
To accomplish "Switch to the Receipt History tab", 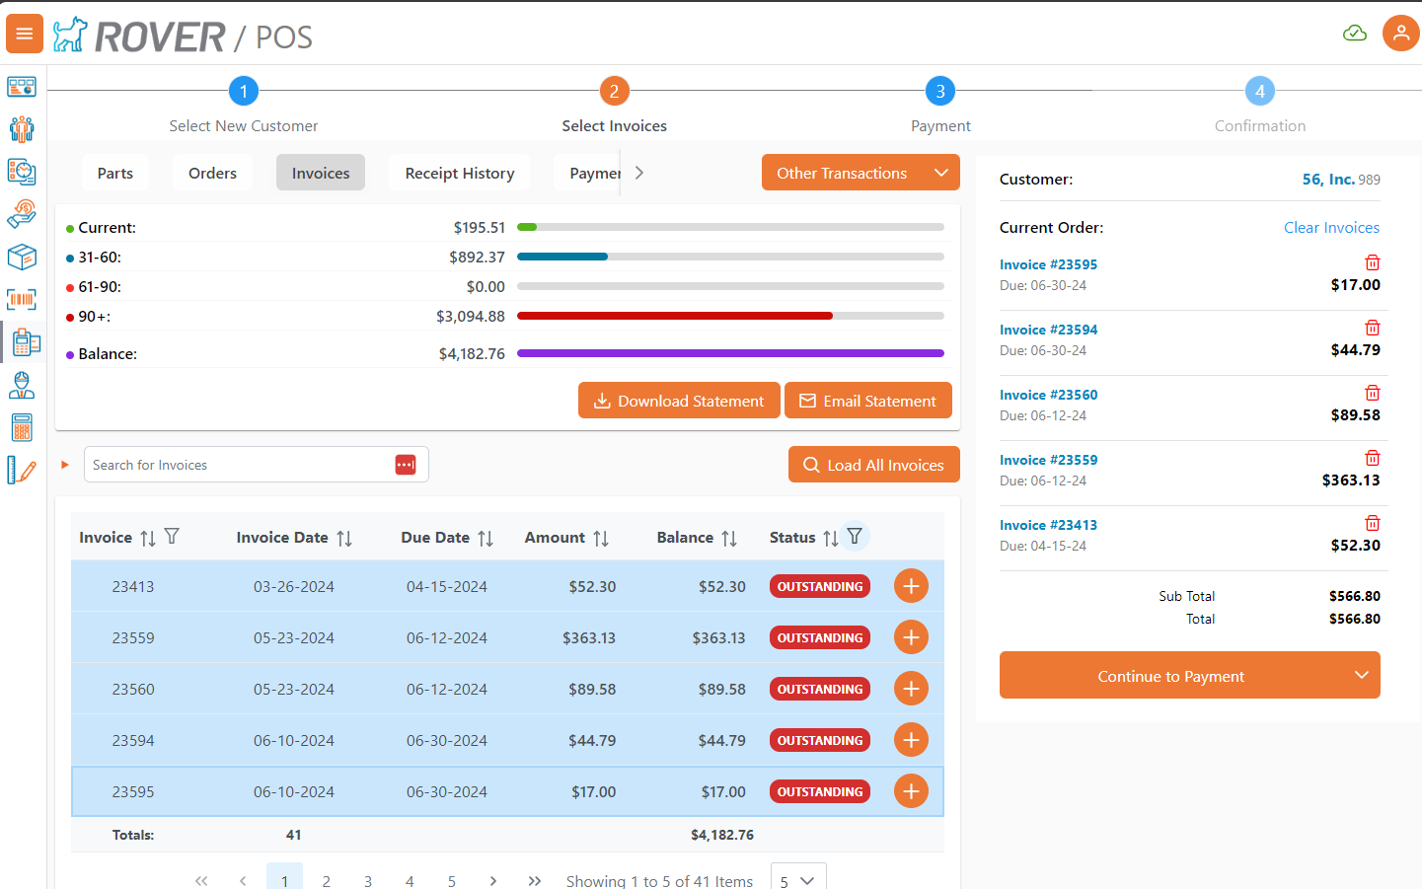I will [x=459, y=172].
